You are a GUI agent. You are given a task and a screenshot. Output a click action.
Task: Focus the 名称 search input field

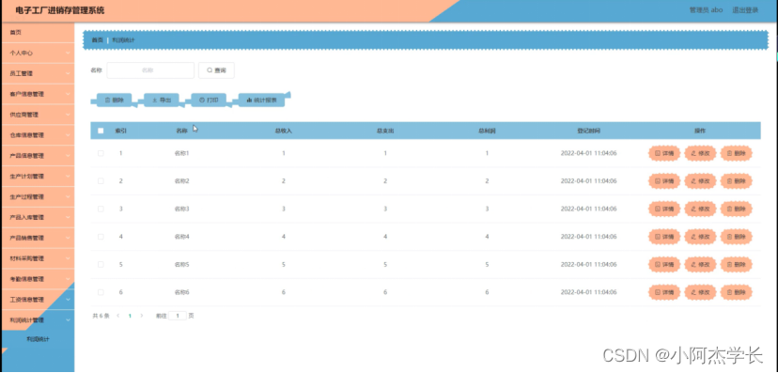point(150,70)
